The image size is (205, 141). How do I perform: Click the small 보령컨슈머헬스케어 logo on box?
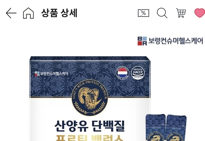pos(51,74)
